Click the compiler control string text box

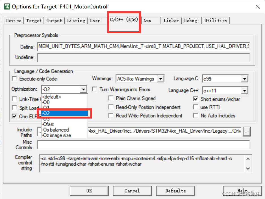pyautogui.click(x=145, y=163)
